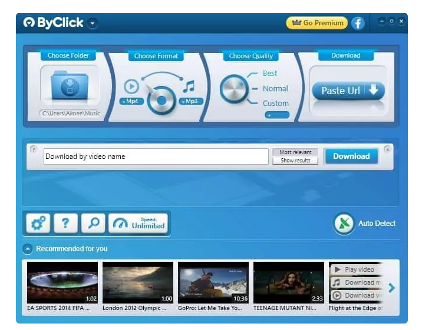422x330 pixels.
Task: Open the GoPro: Let Me Take You thumbnail
Action: pos(213,282)
